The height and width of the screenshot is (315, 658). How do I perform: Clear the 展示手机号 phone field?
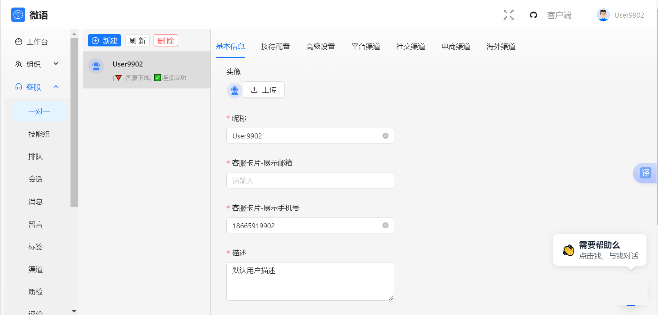(385, 225)
